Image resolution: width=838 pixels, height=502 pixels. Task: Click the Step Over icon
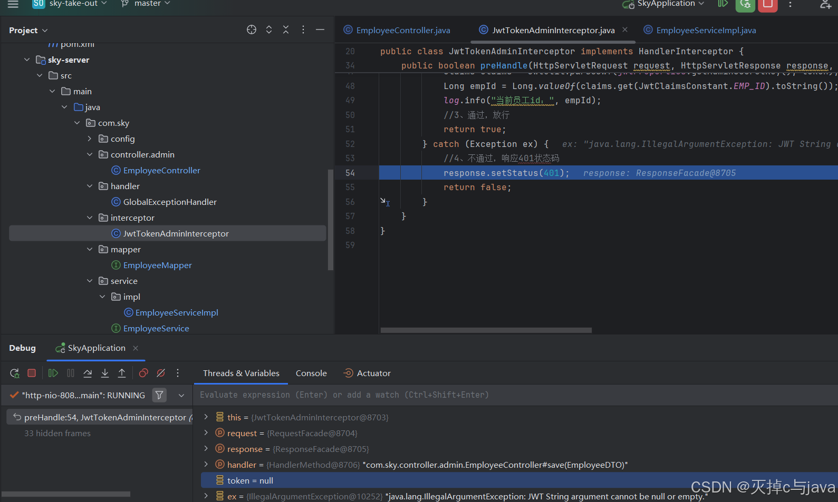click(x=88, y=373)
